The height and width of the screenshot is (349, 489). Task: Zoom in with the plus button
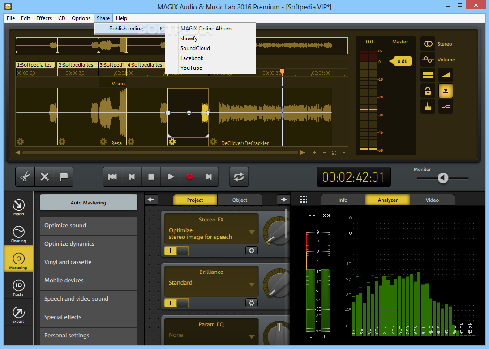click(x=315, y=153)
